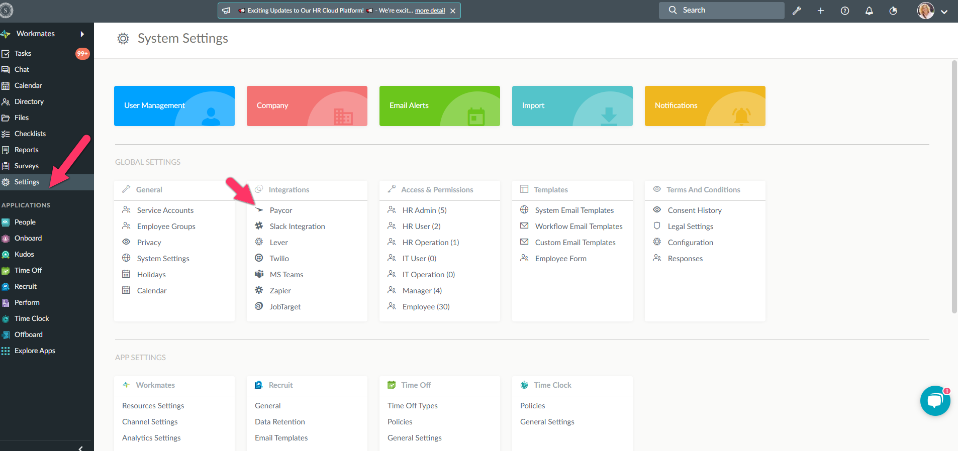
Task: Click the plus icon in top bar
Action: (821, 11)
